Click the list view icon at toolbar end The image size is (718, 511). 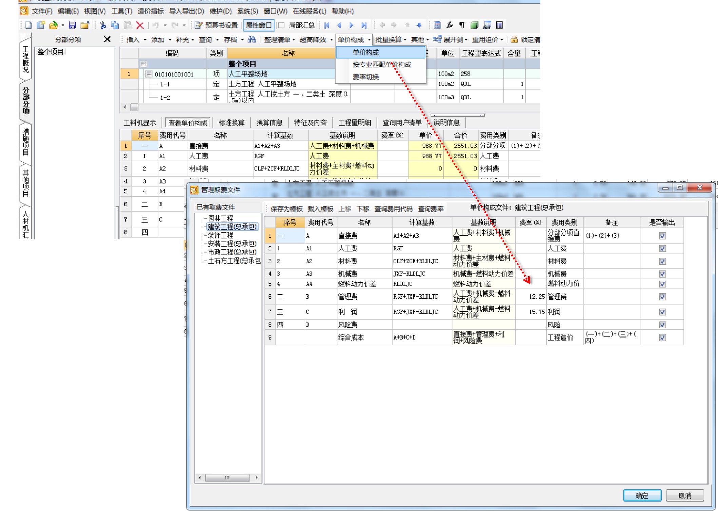[x=499, y=25]
